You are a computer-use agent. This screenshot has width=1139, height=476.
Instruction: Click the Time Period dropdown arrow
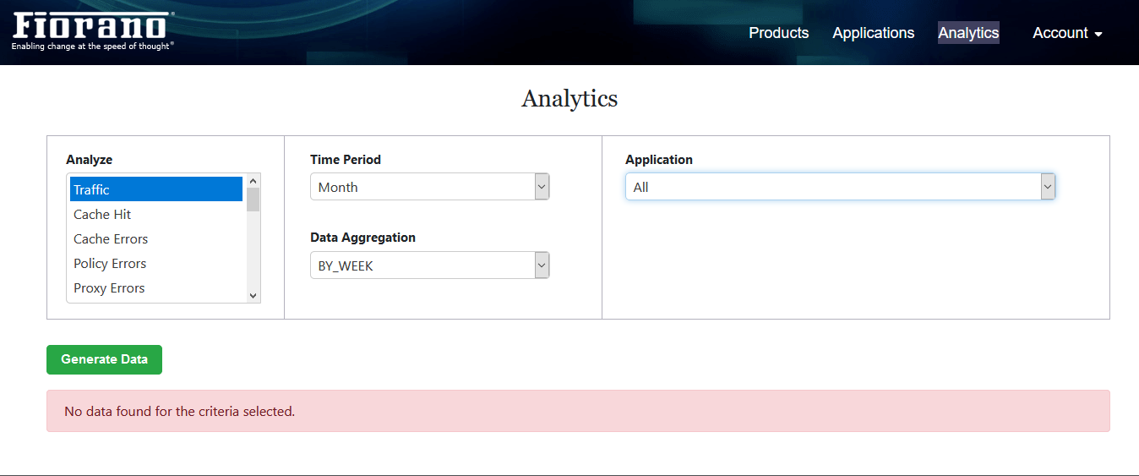(x=542, y=187)
